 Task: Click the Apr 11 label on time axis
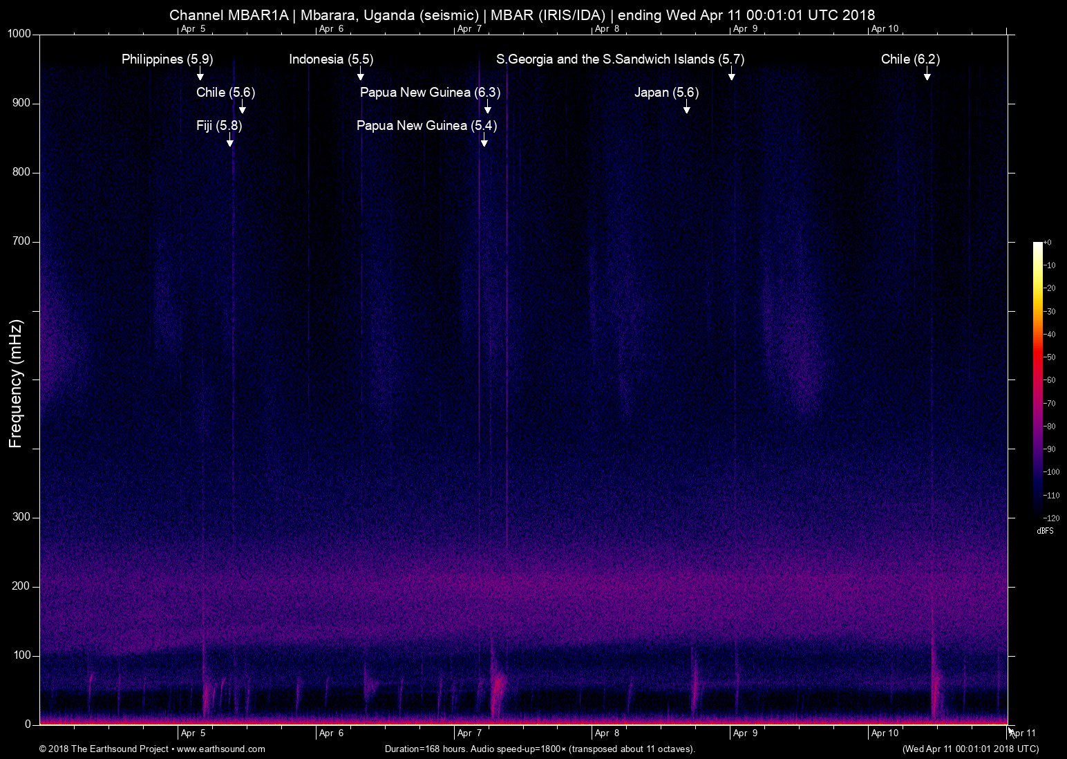1023,733
